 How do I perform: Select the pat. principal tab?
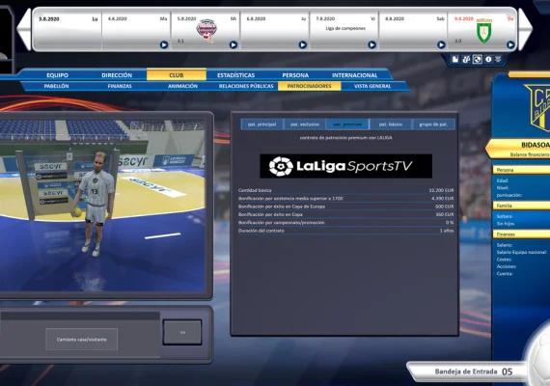point(262,124)
